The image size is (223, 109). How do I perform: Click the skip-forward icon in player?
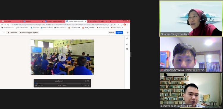[42, 86]
